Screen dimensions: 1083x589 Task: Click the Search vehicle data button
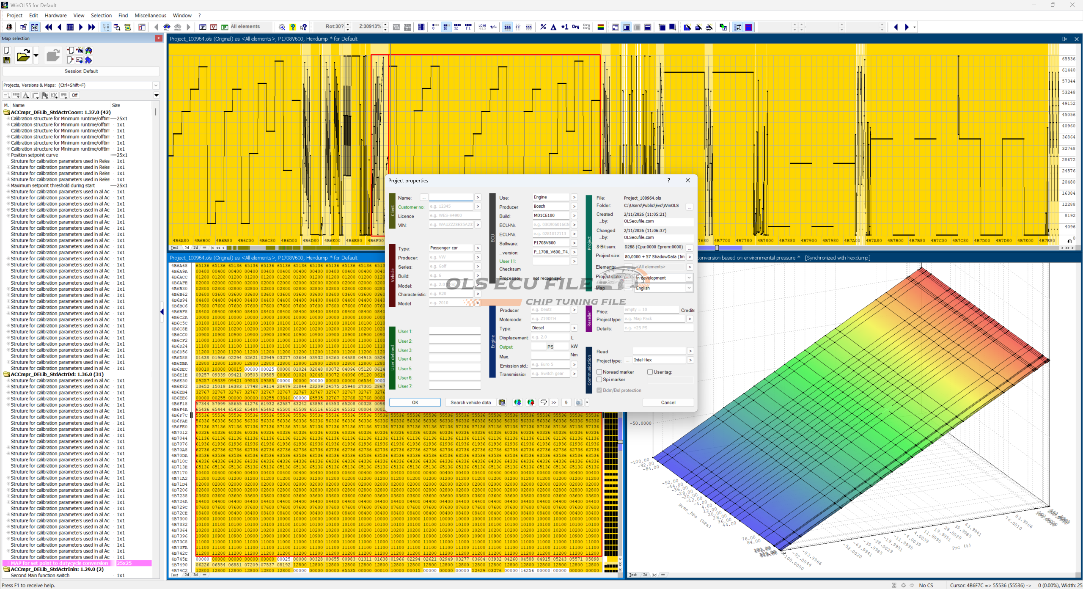pyautogui.click(x=470, y=402)
